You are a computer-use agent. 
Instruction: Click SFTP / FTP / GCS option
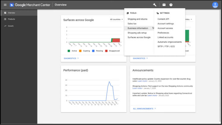(x=166, y=47)
